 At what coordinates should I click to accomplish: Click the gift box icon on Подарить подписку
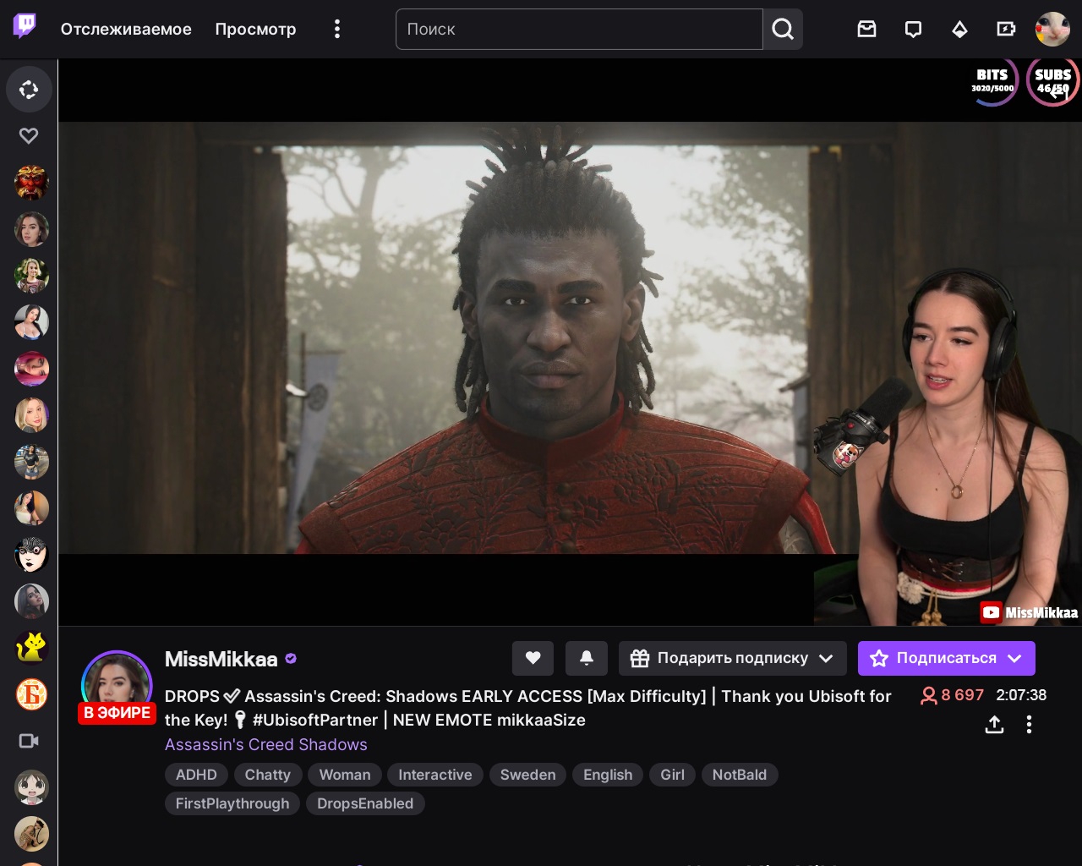point(640,658)
